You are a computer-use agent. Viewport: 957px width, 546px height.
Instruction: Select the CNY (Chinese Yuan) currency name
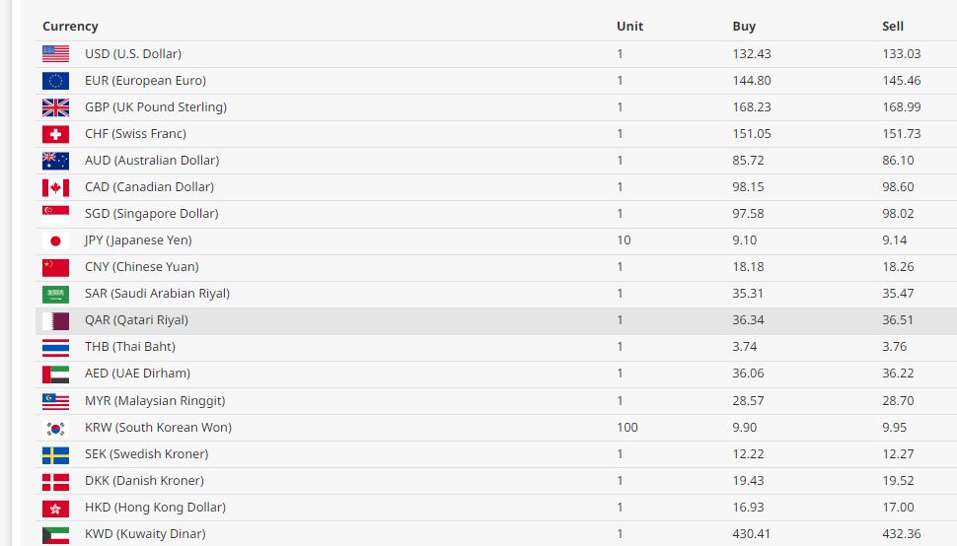pyautogui.click(x=141, y=267)
